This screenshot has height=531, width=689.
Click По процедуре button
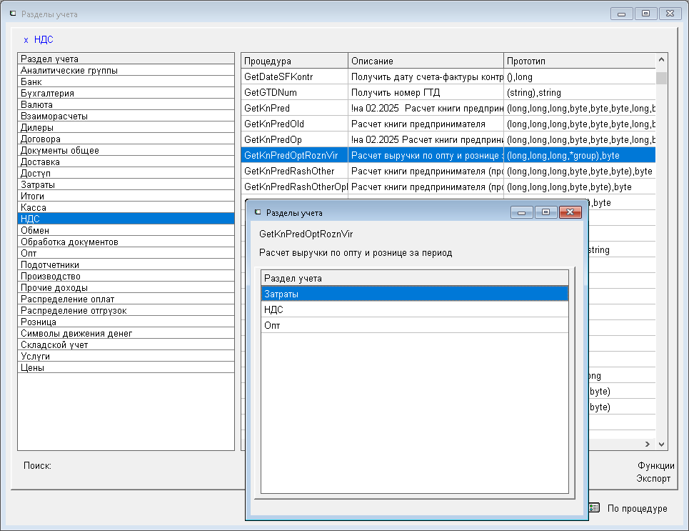click(x=637, y=508)
